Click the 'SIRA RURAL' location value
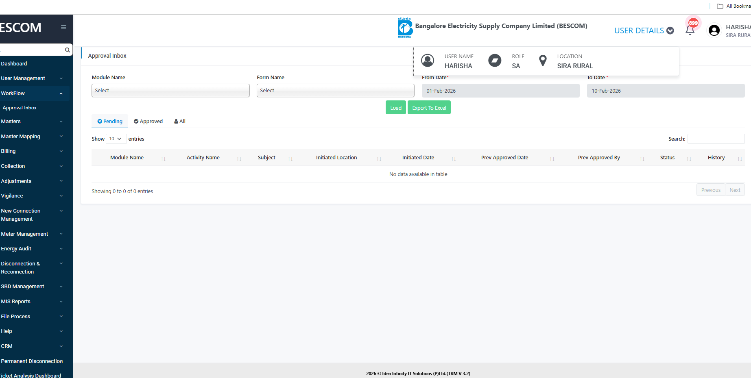Viewport: 751px width, 378px height. (575, 66)
